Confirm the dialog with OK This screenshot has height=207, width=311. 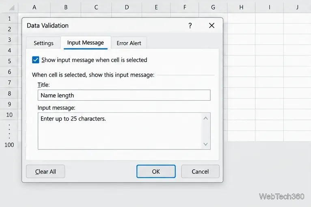[x=156, y=171]
